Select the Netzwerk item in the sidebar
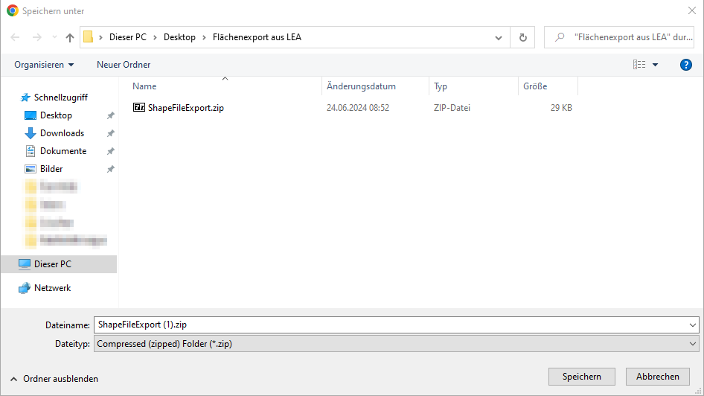 [52, 288]
